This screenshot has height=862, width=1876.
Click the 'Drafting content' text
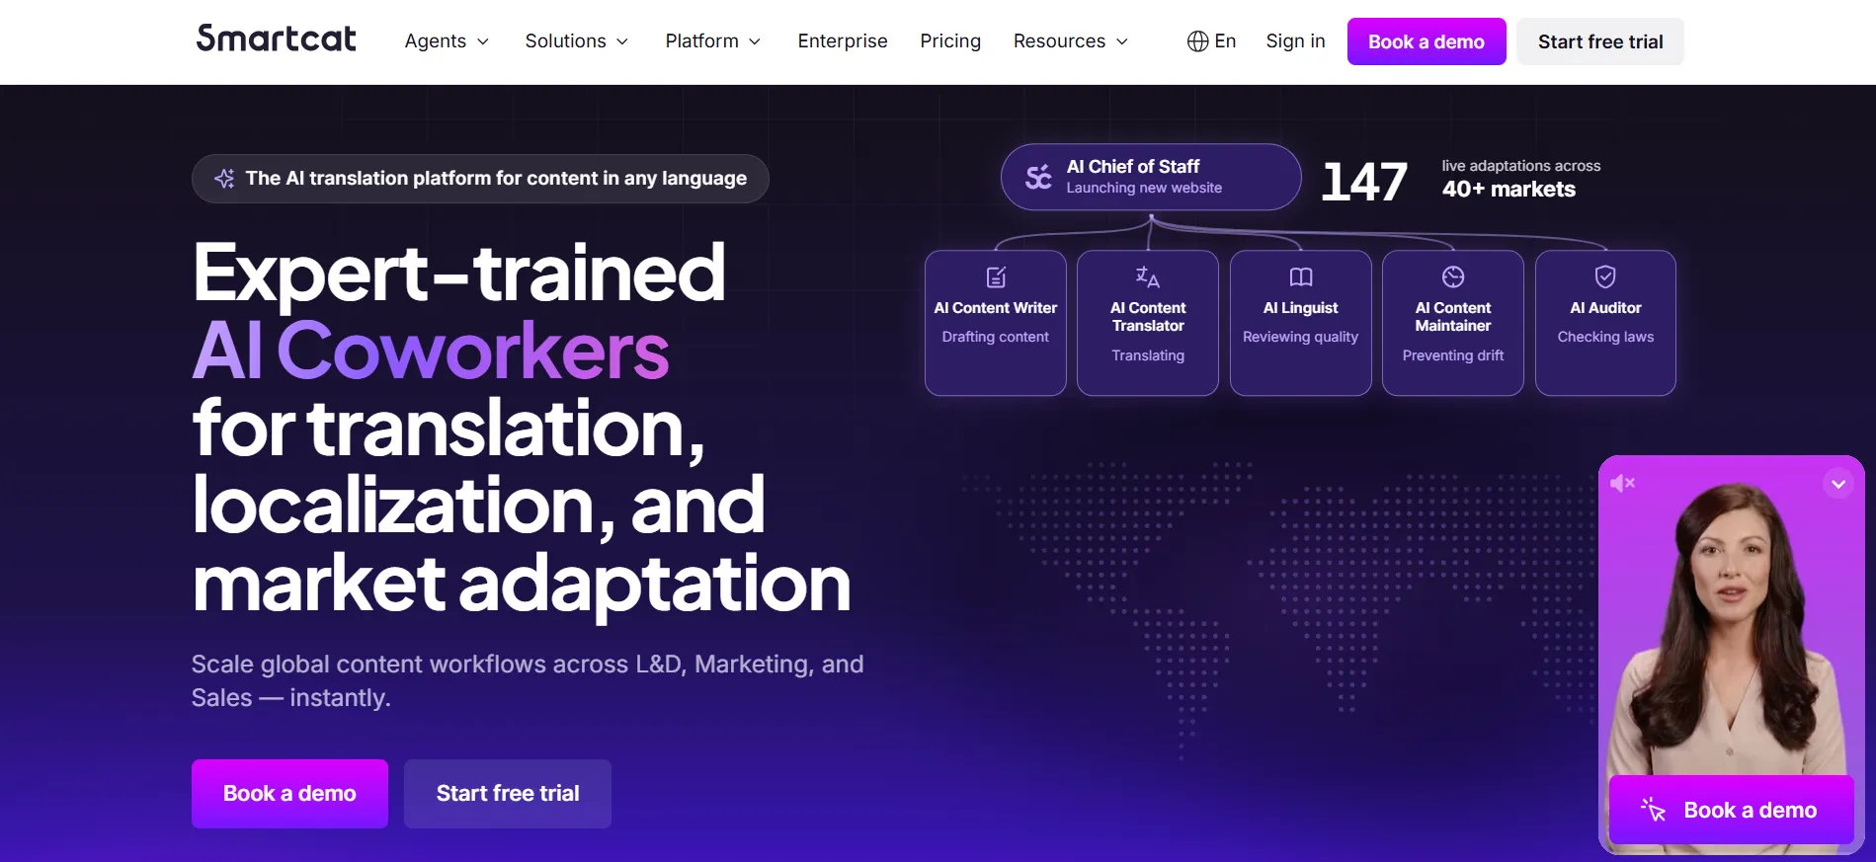tap(996, 337)
